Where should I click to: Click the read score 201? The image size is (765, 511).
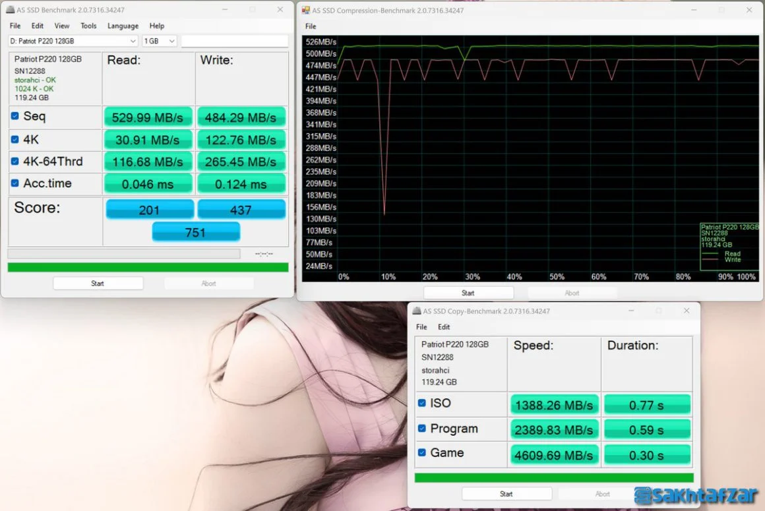tap(149, 210)
